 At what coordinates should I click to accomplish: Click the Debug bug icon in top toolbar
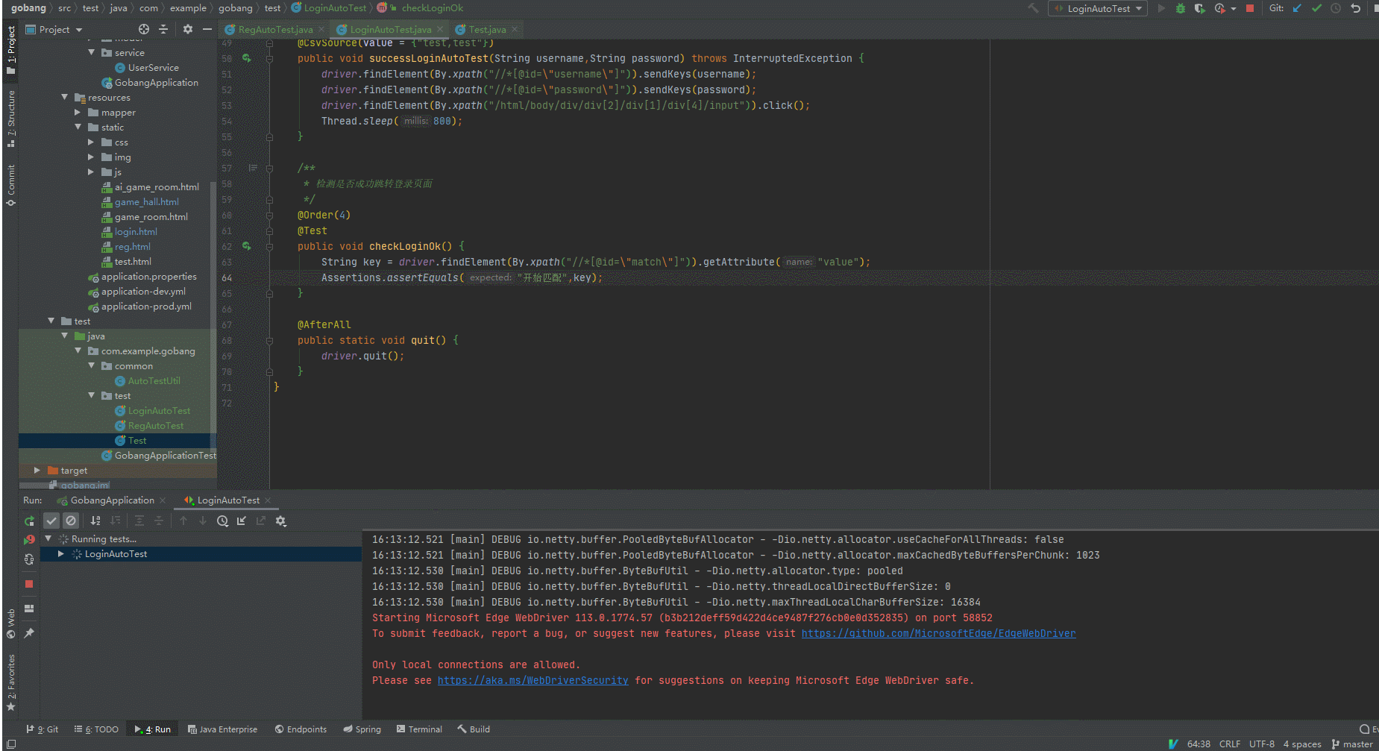1181,8
